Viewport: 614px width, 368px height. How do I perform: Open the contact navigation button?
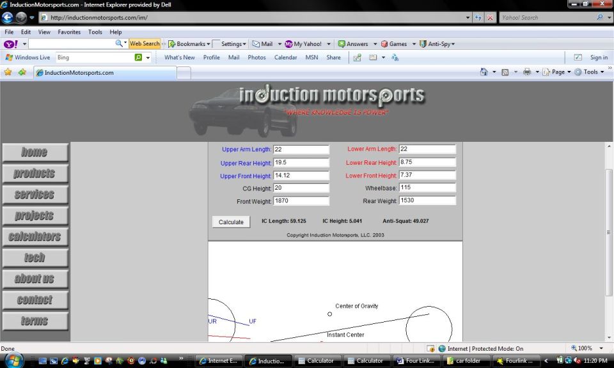[35, 300]
